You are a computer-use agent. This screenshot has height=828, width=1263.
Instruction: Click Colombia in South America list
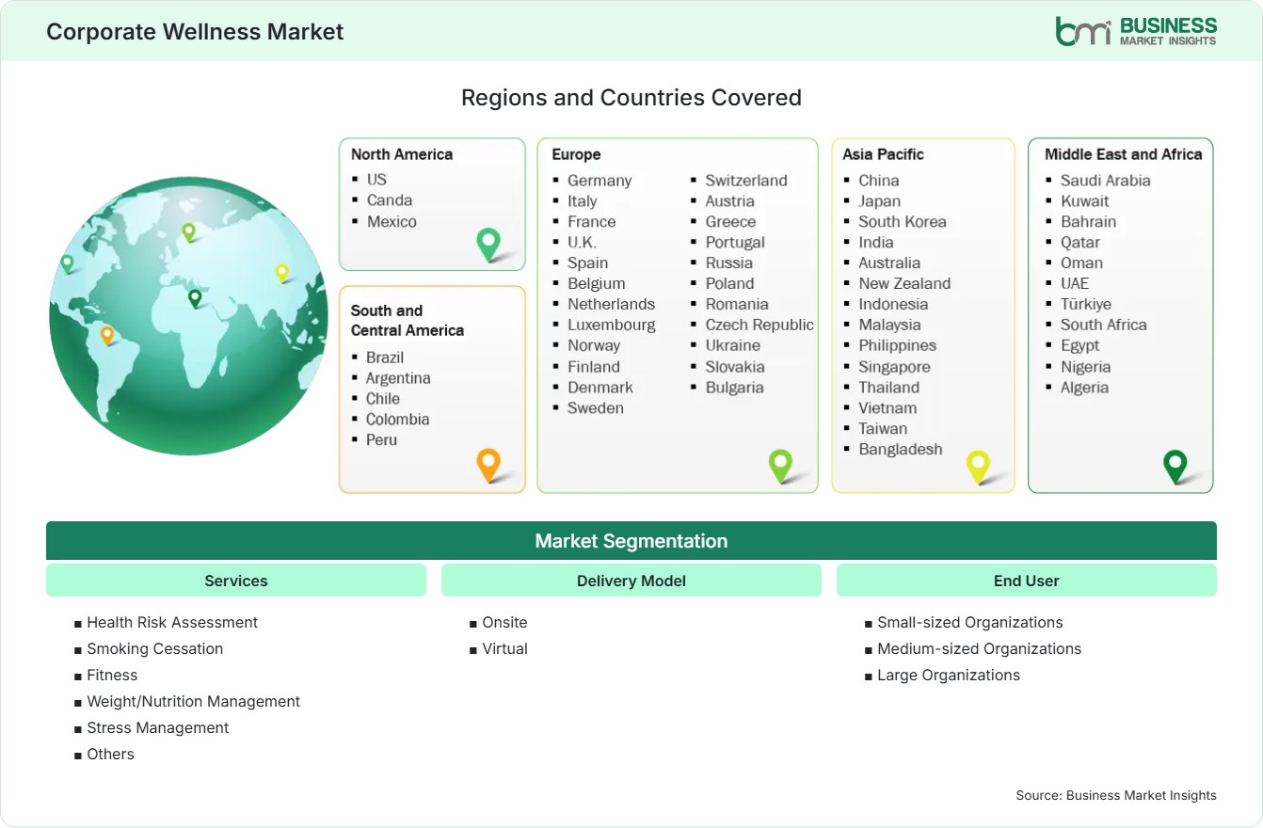tap(398, 419)
